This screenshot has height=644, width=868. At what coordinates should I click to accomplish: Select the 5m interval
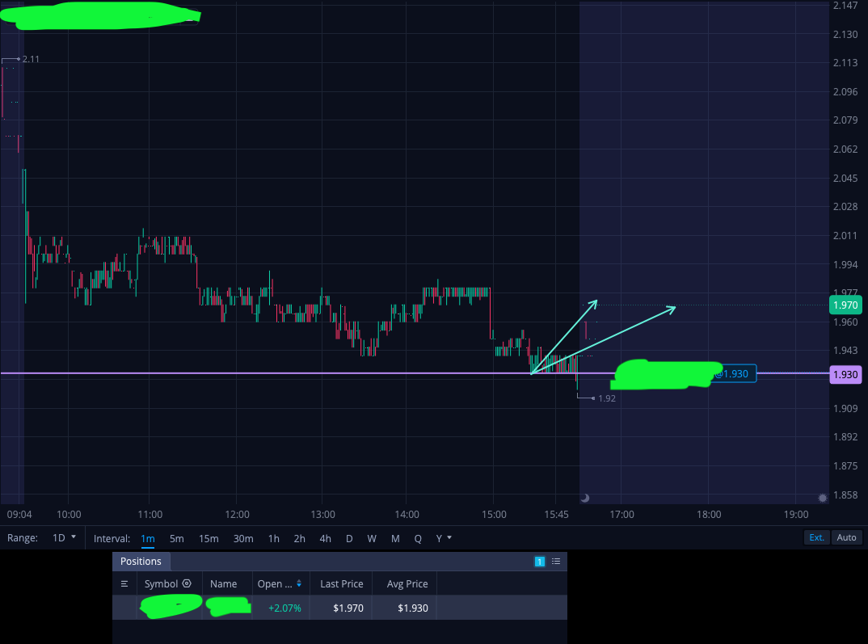click(176, 538)
